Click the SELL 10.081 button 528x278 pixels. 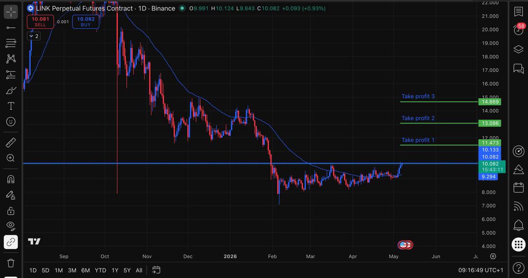[40, 22]
